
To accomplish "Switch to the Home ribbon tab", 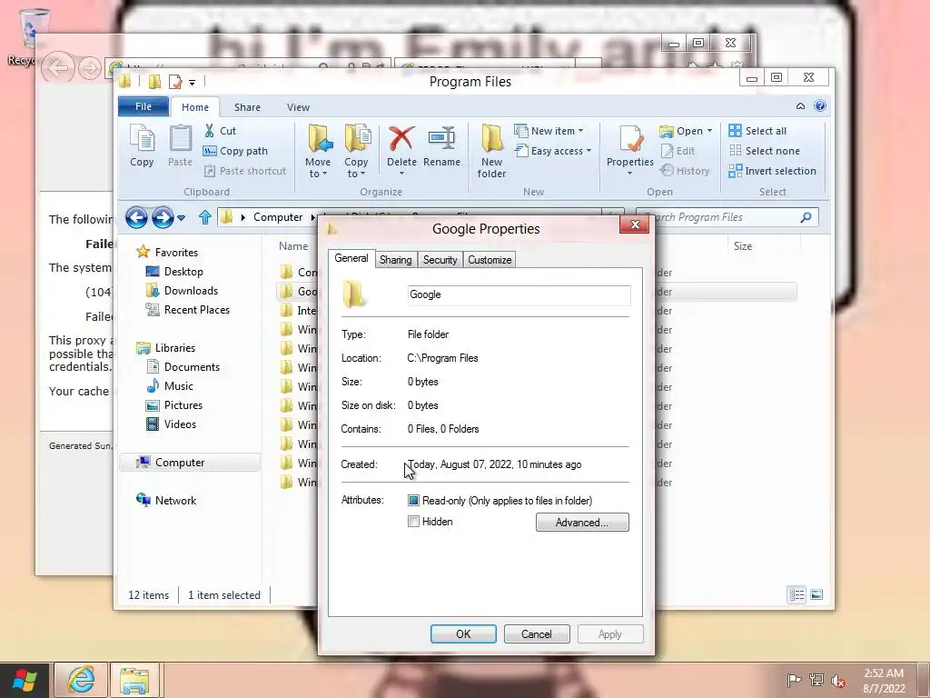I will tap(195, 107).
